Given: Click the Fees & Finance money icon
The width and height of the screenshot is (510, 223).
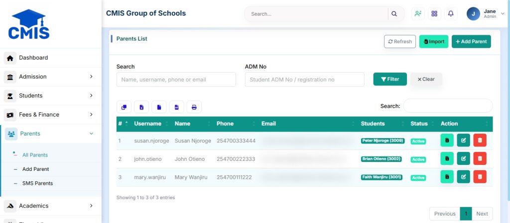Looking at the screenshot, I should (x=10, y=115).
